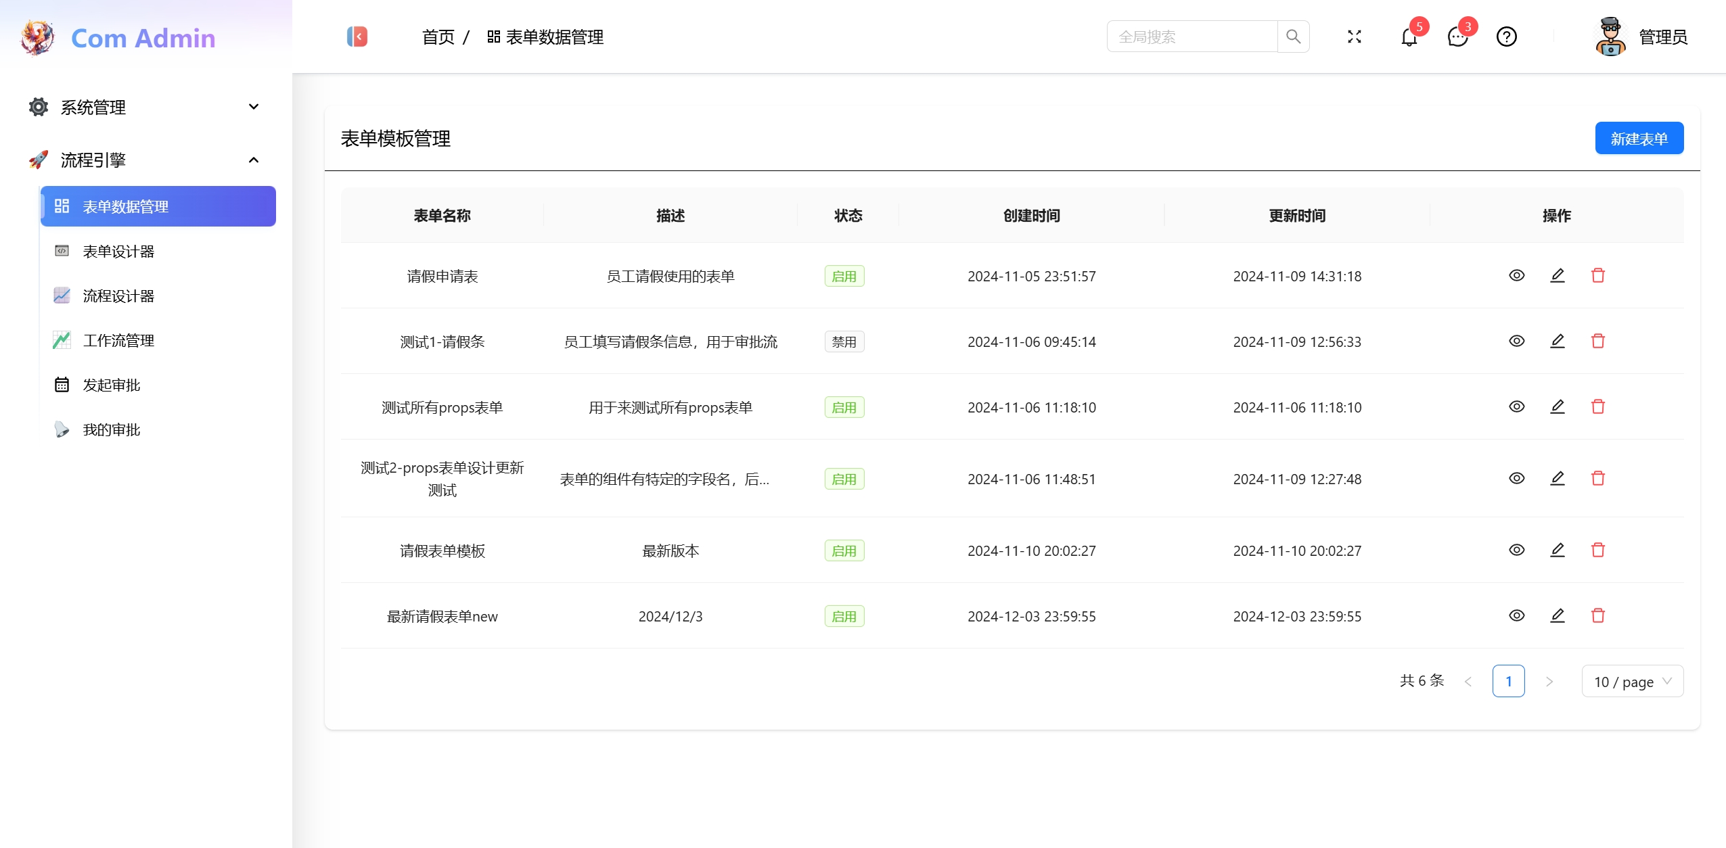Preview 请假申请表 via eye icon
The height and width of the screenshot is (848, 1726).
tap(1517, 275)
